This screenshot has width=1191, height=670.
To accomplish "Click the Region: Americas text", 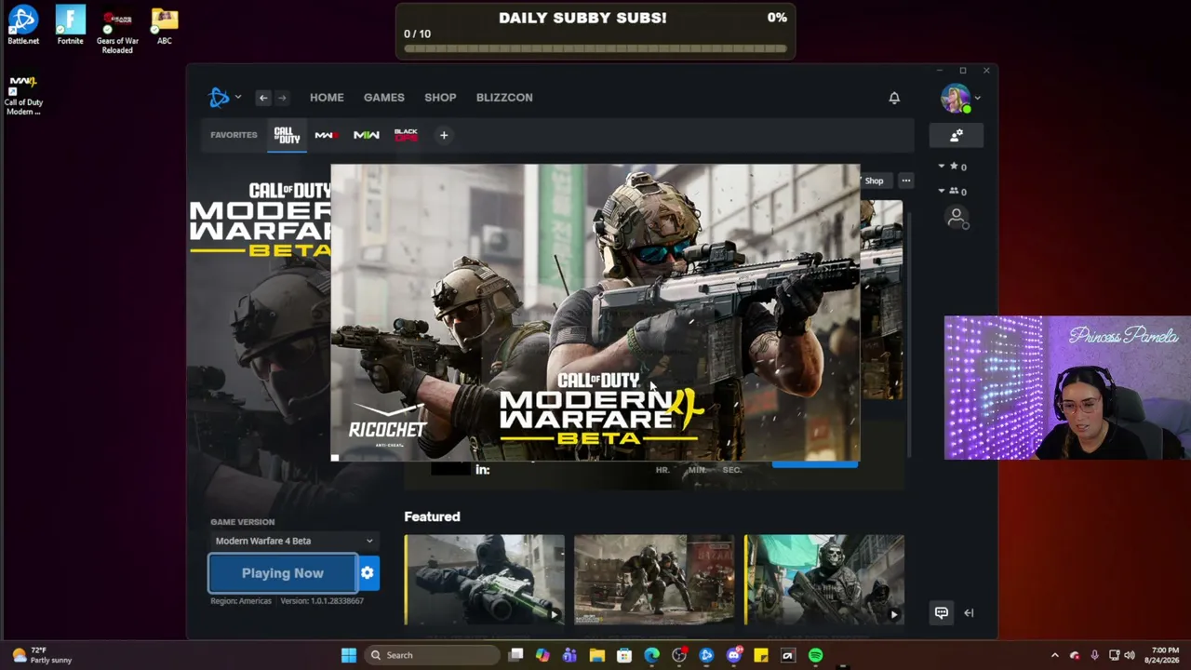I will 241,601.
